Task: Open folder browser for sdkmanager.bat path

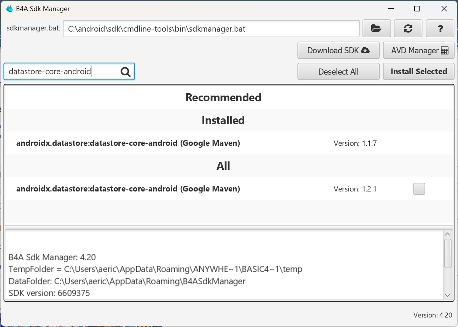Action: pos(377,29)
